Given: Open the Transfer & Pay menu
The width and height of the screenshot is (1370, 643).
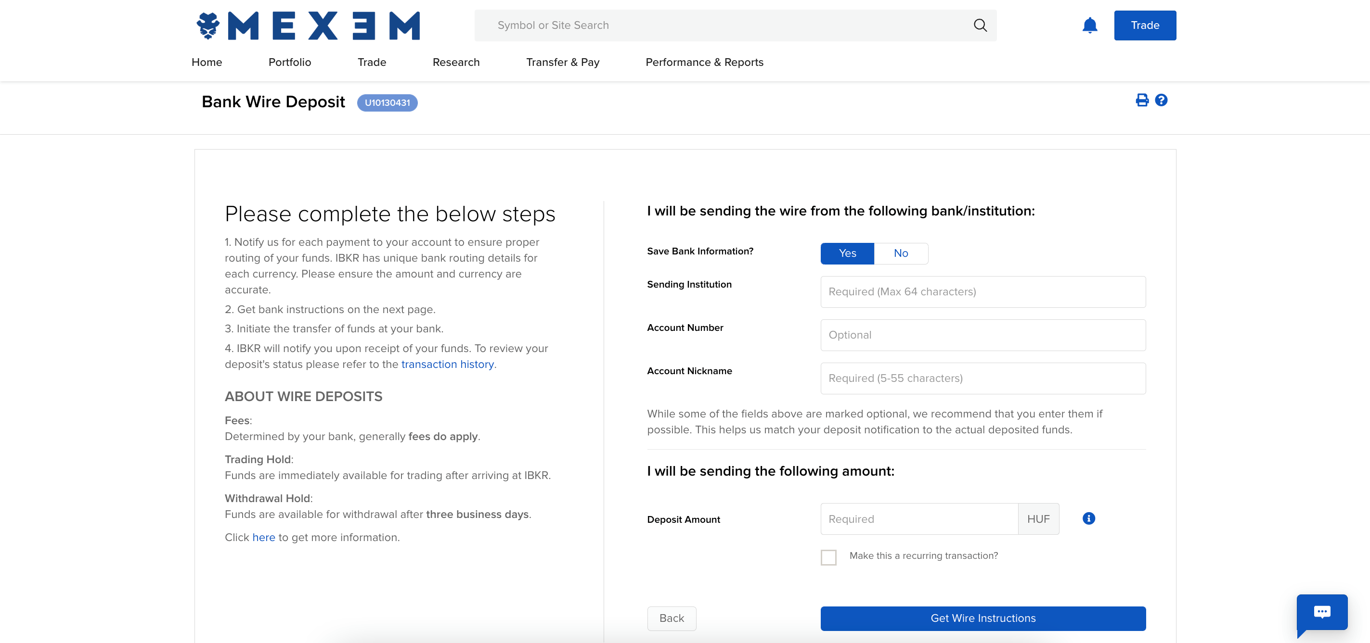Looking at the screenshot, I should (562, 62).
